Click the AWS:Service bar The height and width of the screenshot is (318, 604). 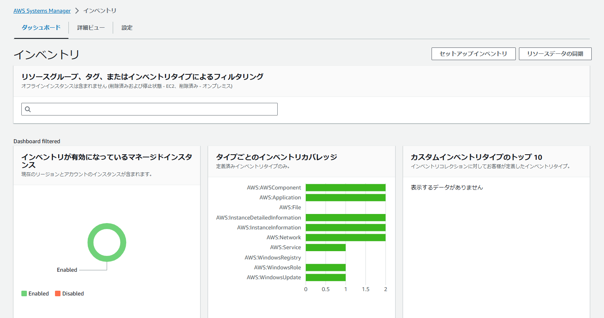326,247
